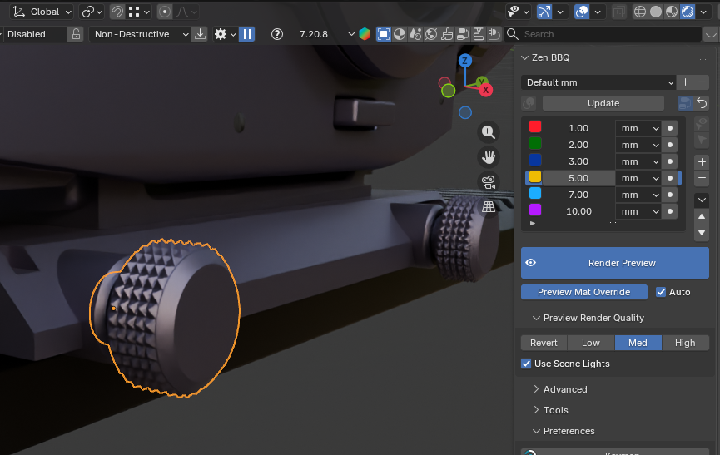
Task: Add a bevel group using list plus
Action: [x=702, y=162]
